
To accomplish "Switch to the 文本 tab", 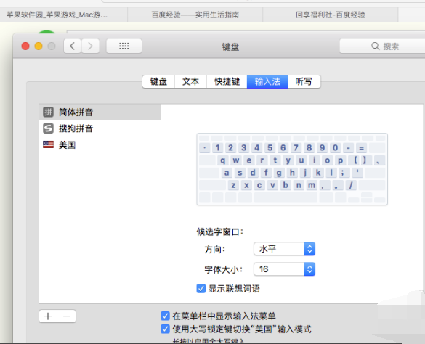I will tap(190, 81).
